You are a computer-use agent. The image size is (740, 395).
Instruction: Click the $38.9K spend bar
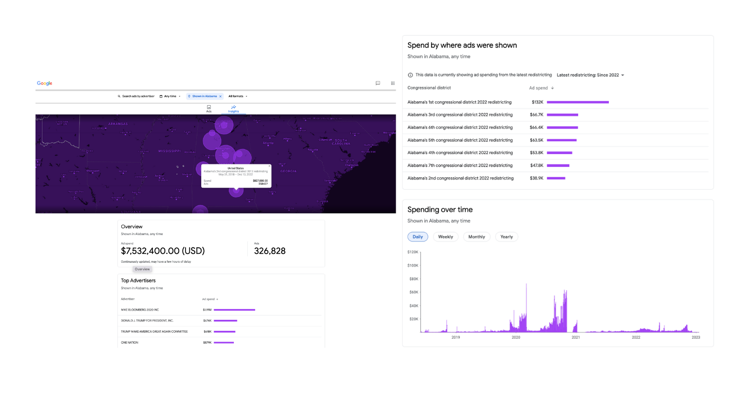pos(556,178)
